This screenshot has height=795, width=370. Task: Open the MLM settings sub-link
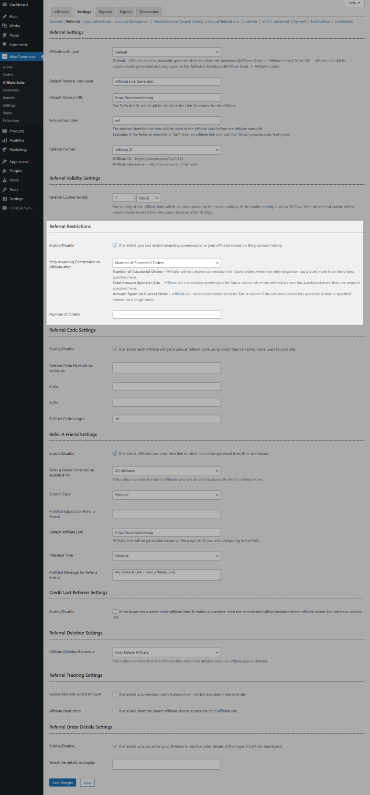[265, 22]
